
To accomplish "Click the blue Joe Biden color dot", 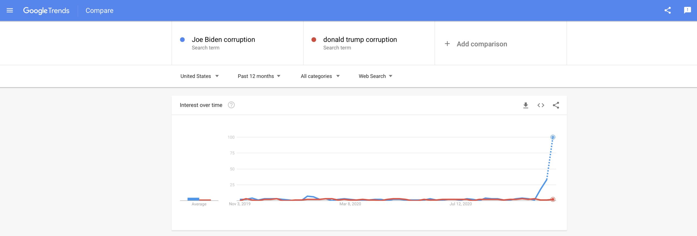I will (182, 40).
